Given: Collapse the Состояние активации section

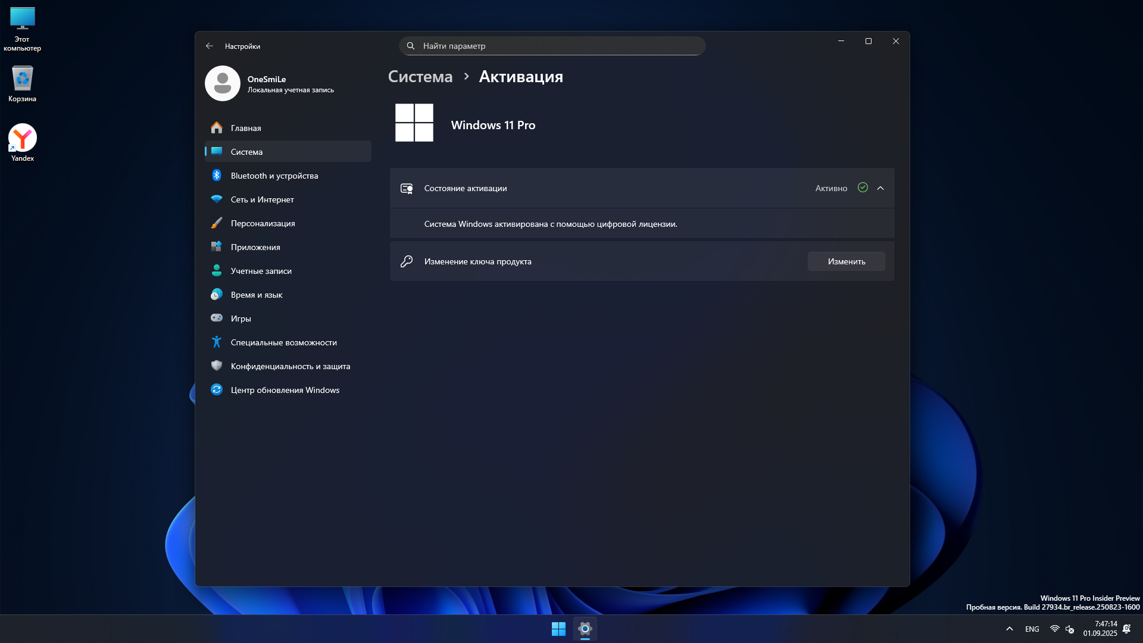Looking at the screenshot, I should click(880, 188).
